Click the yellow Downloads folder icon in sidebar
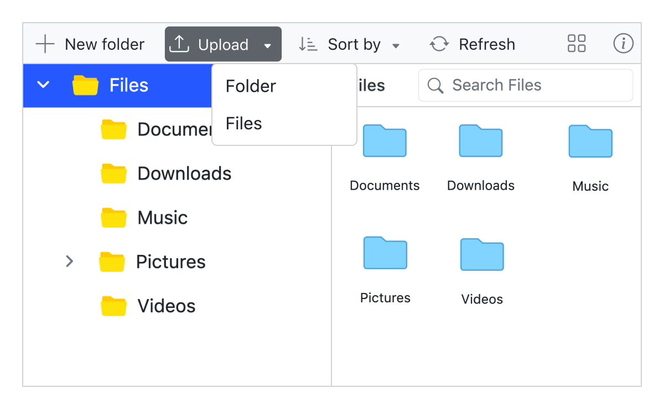664x409 pixels. coord(113,173)
